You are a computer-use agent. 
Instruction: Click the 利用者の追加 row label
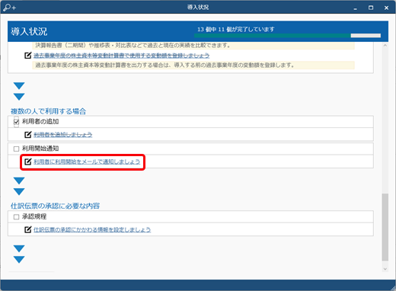coord(40,121)
